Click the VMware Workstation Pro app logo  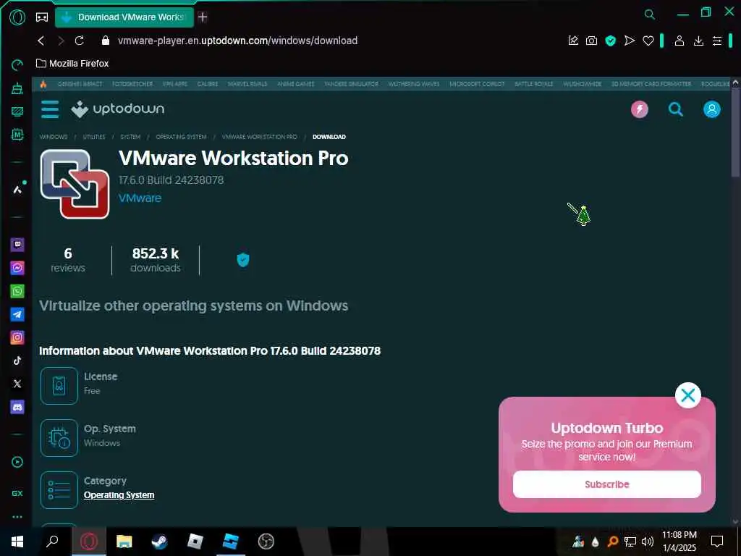click(75, 184)
